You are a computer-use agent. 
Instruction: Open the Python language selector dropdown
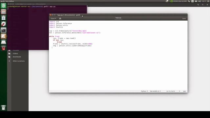(144, 91)
